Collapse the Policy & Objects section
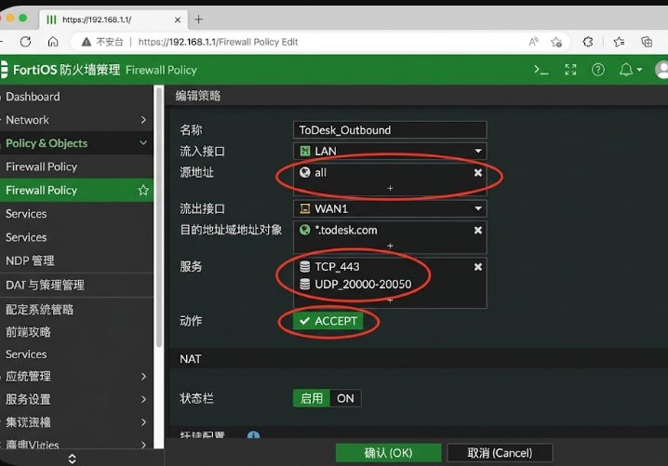 point(143,143)
